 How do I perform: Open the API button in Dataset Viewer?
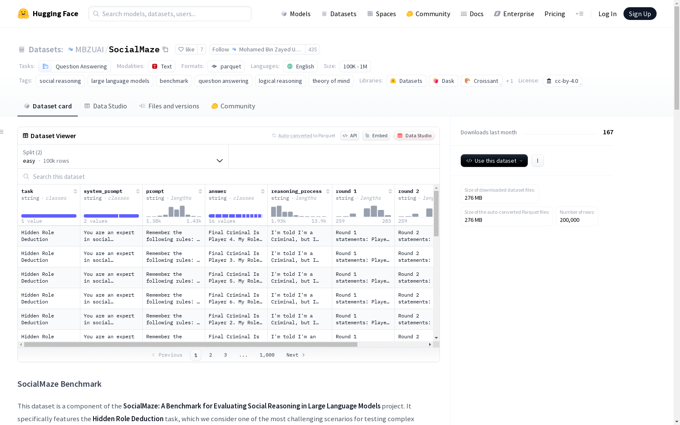(x=350, y=136)
